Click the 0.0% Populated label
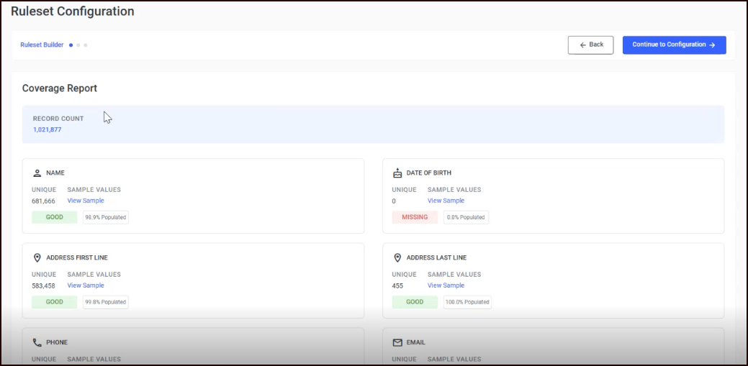The image size is (748, 366). (x=466, y=217)
